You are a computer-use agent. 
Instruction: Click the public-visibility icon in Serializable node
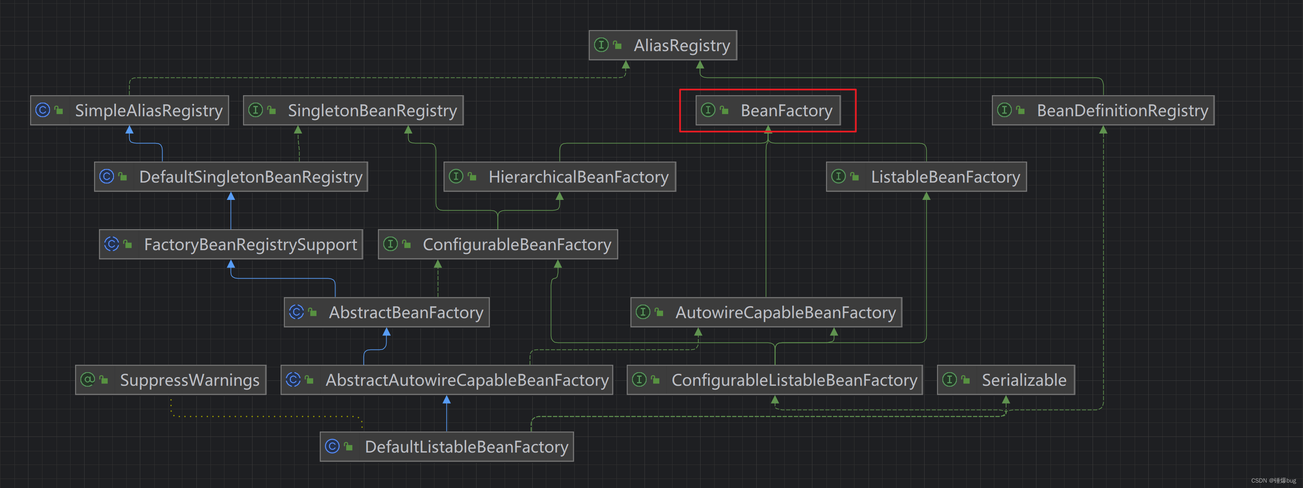coord(965,380)
